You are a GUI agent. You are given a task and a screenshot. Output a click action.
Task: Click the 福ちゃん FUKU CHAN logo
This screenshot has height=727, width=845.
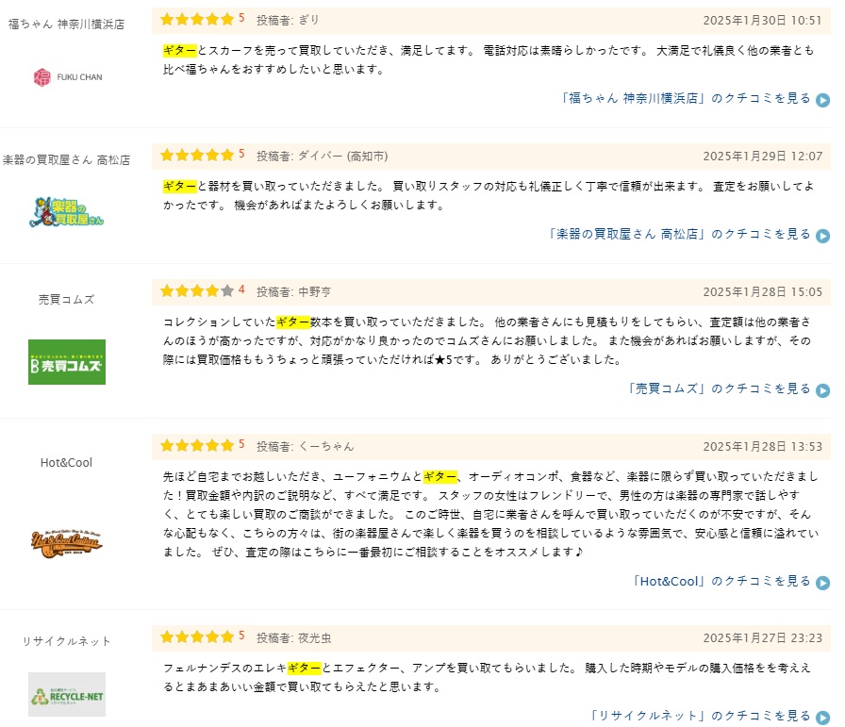pos(66,76)
